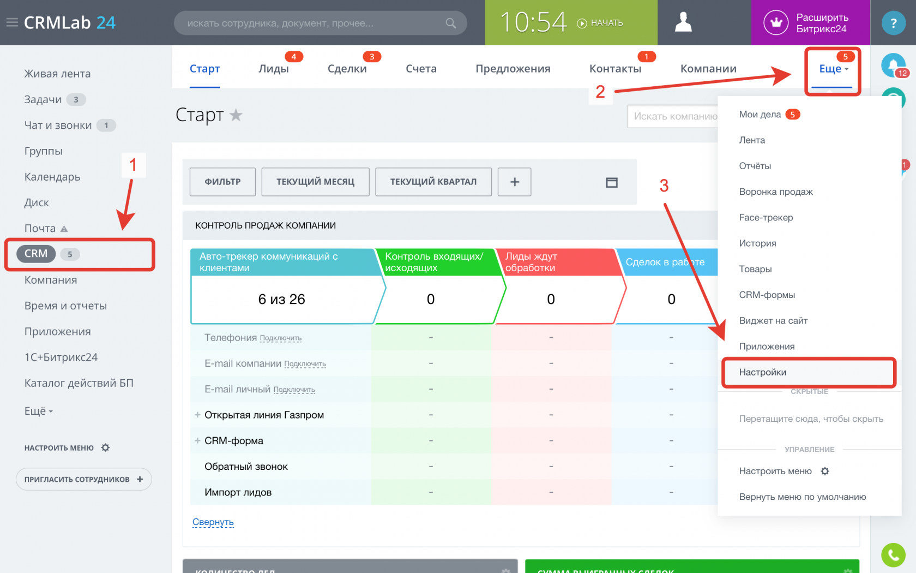Click the window layout icon in filter bar

(612, 182)
